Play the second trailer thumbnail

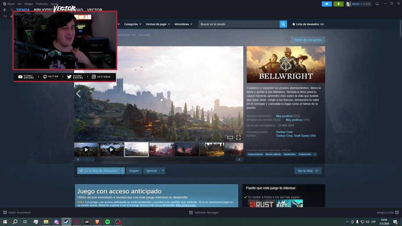(x=111, y=150)
